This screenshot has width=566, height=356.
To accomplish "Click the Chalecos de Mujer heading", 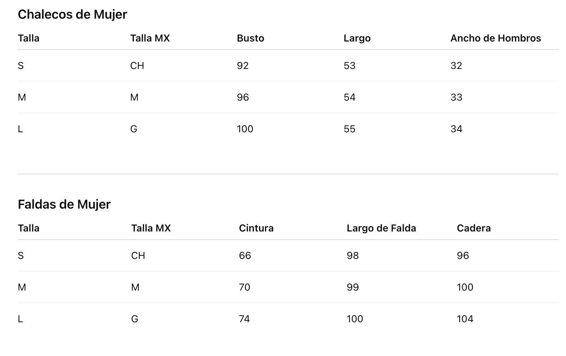I will tap(72, 14).
